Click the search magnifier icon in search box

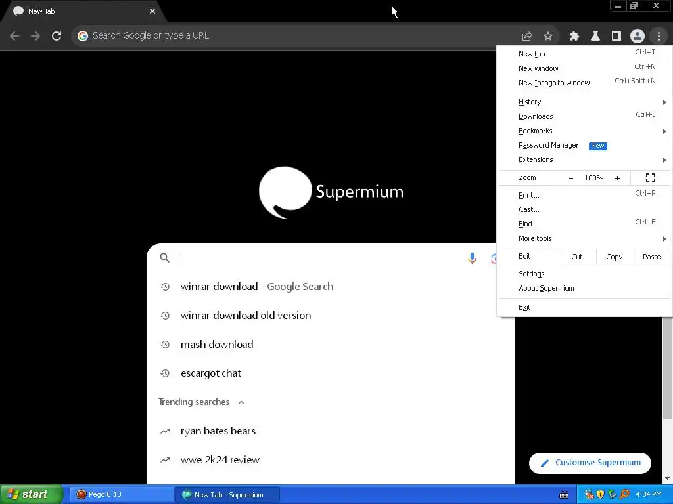point(165,257)
